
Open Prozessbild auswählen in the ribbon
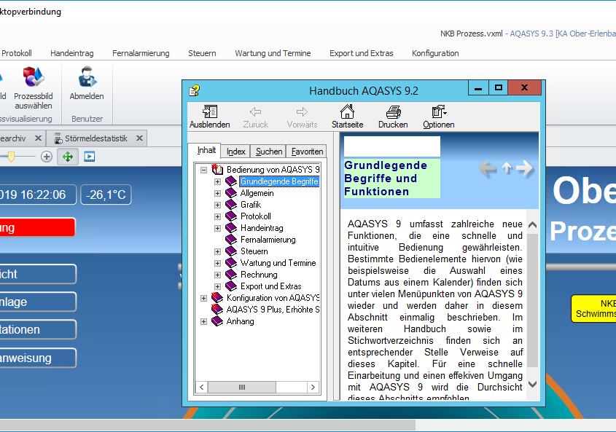(x=33, y=76)
